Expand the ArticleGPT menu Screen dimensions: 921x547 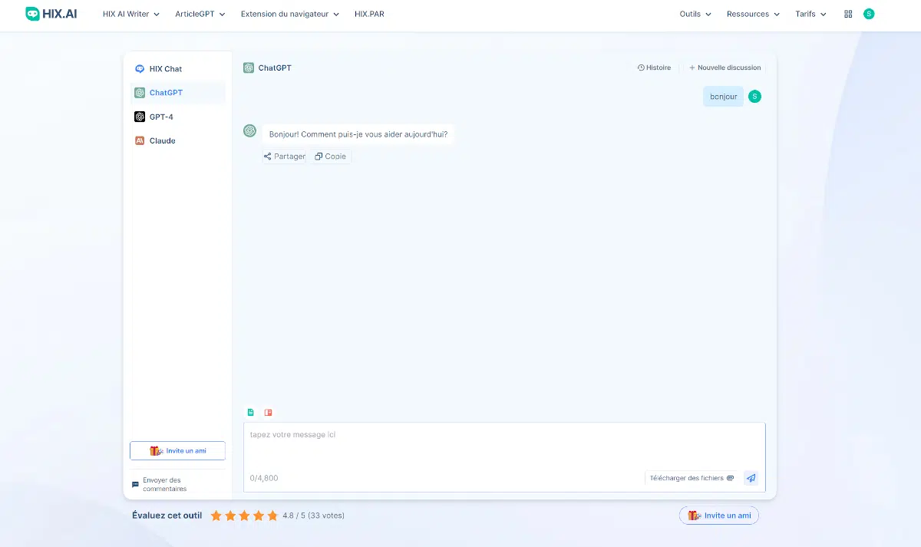pyautogui.click(x=200, y=14)
